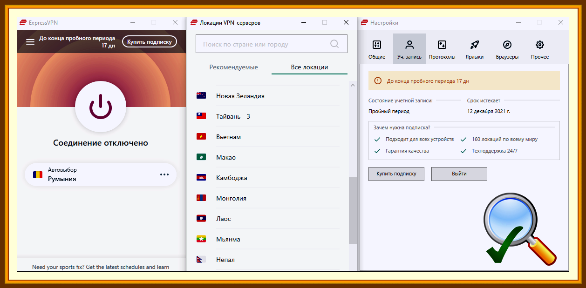The height and width of the screenshot is (288, 586).
Task: Click the locations list scrollbar up arrow
Action: [x=353, y=85]
